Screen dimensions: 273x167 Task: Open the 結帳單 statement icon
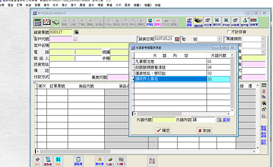coord(254,22)
